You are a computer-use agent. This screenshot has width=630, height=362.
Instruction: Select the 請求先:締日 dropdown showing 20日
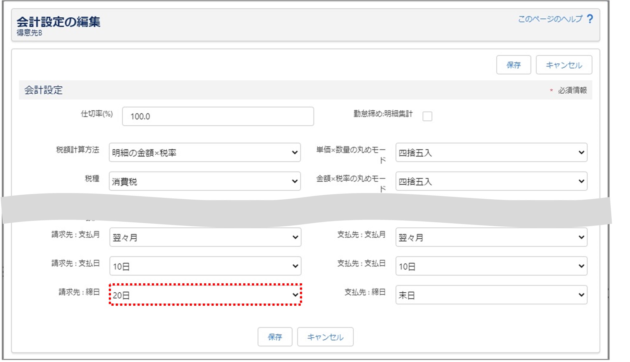pyautogui.click(x=205, y=295)
